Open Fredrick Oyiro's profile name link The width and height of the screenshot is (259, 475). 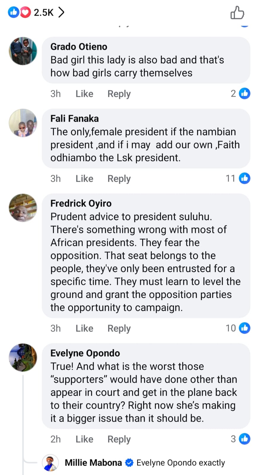(81, 203)
